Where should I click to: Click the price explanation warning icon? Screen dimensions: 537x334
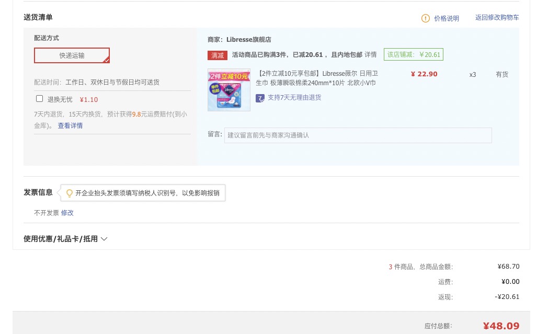click(x=425, y=18)
